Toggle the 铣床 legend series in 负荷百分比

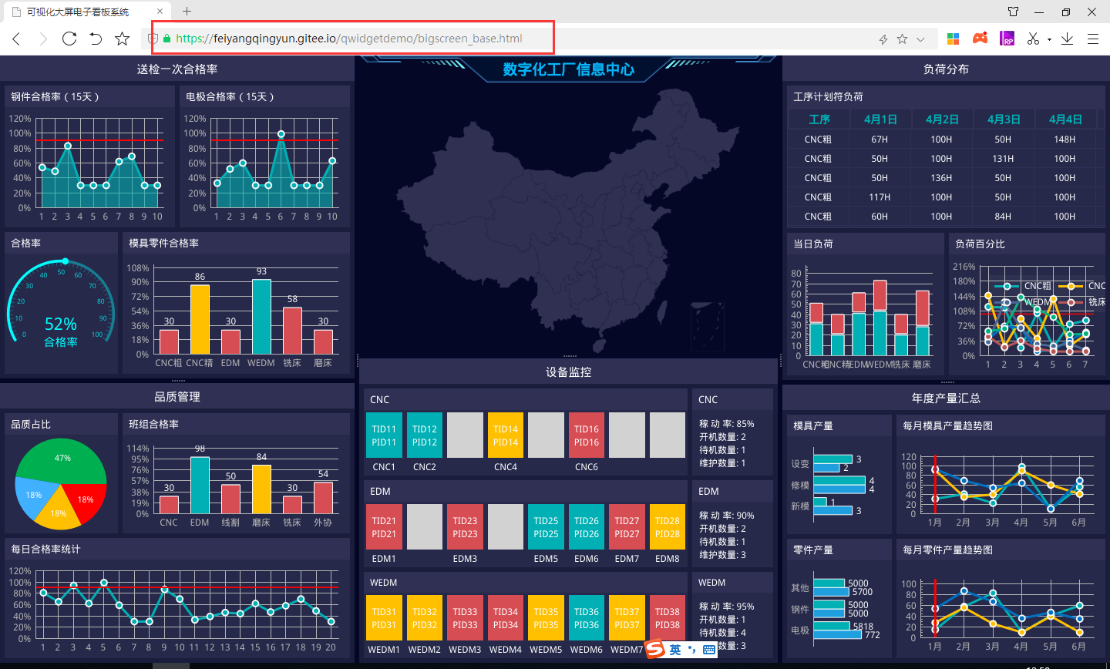pyautogui.click(x=1086, y=302)
